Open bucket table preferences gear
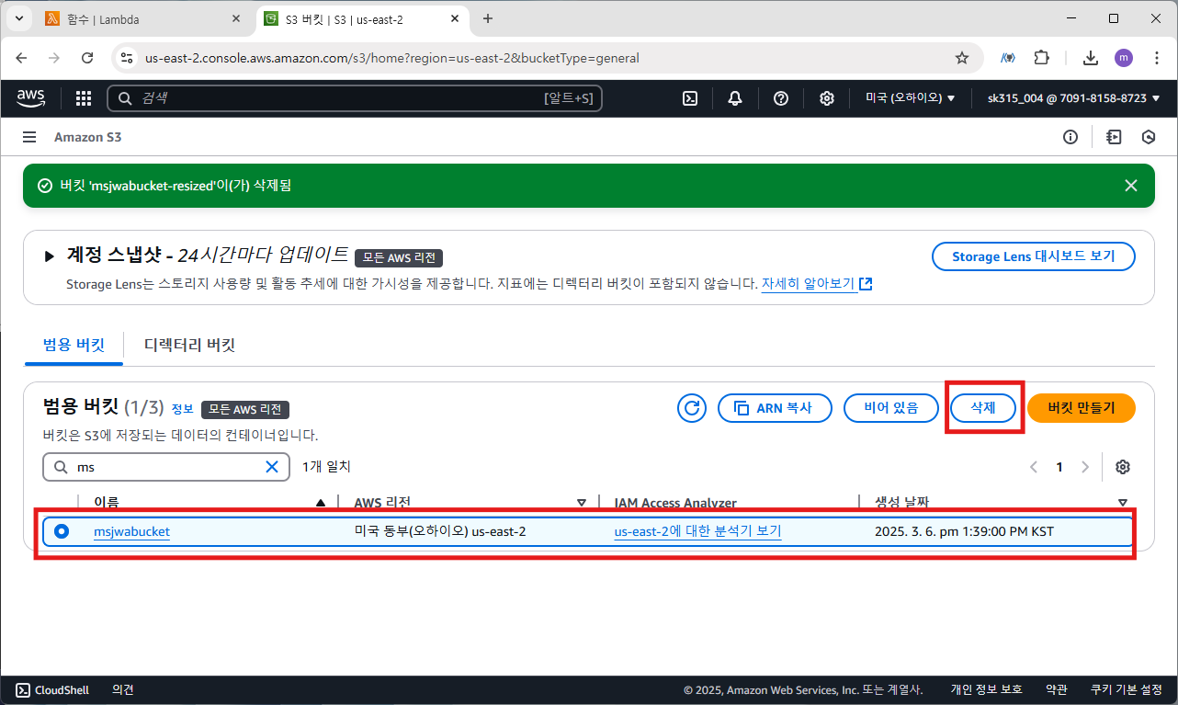This screenshot has height=705, width=1178. [x=1122, y=467]
